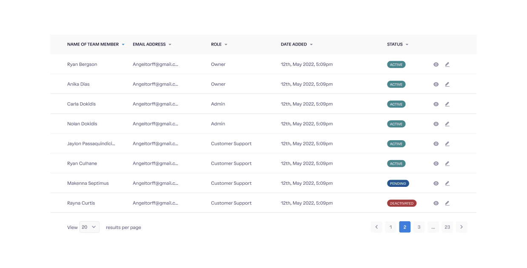Edit Rayna Curtis with the pencil icon
Viewport: 527px width, 268px height.
447,203
